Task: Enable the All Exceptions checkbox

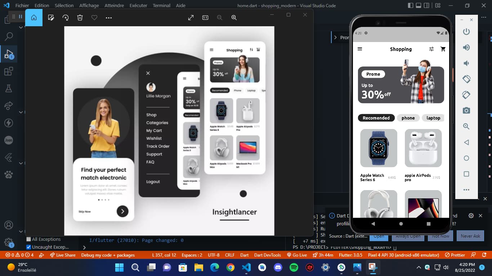Action: [29, 239]
